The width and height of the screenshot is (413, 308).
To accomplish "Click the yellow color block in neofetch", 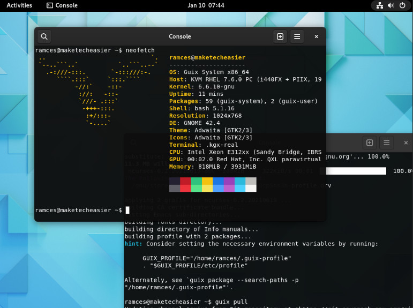I will pyautogui.click(x=207, y=181).
